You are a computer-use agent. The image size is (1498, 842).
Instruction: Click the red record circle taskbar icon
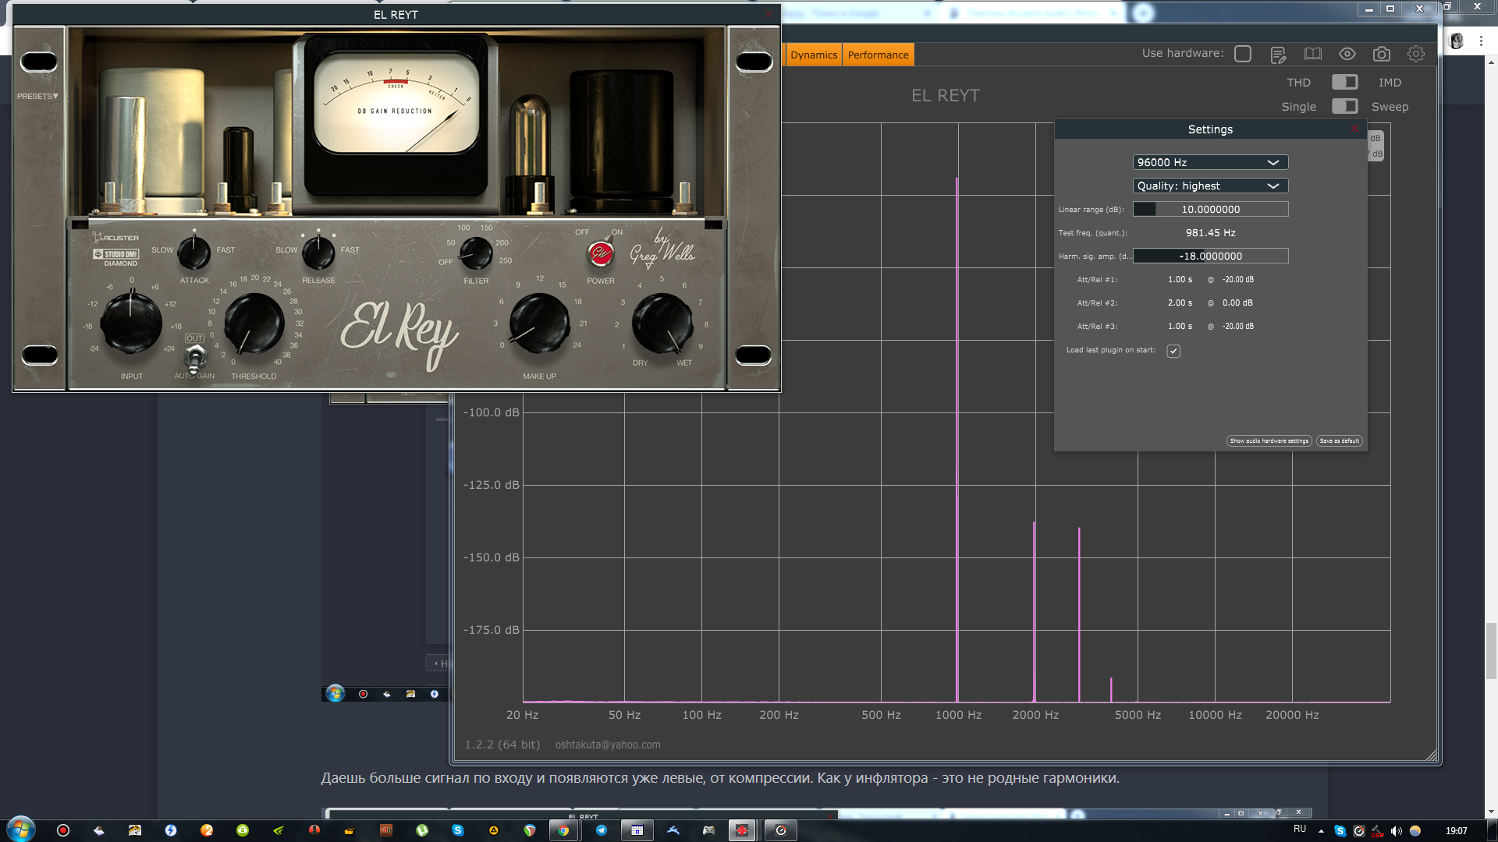(x=63, y=830)
